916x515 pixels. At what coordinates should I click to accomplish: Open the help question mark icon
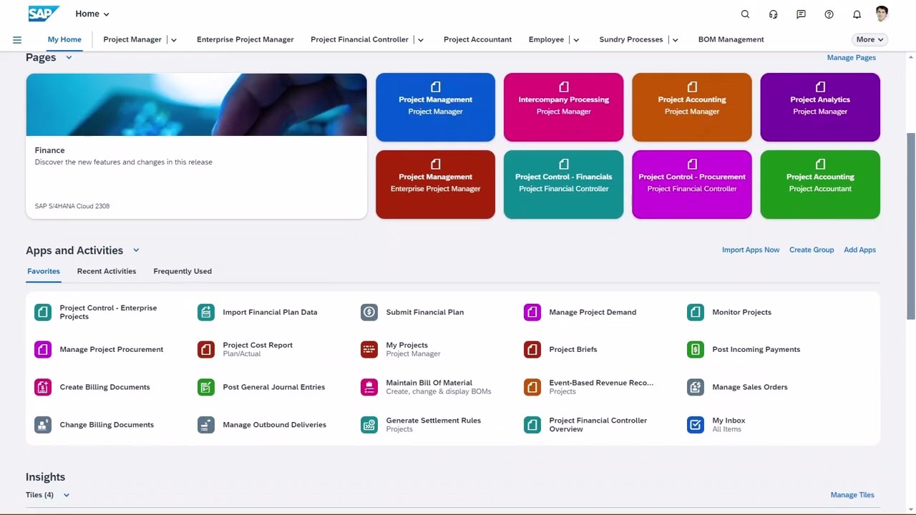(x=829, y=14)
